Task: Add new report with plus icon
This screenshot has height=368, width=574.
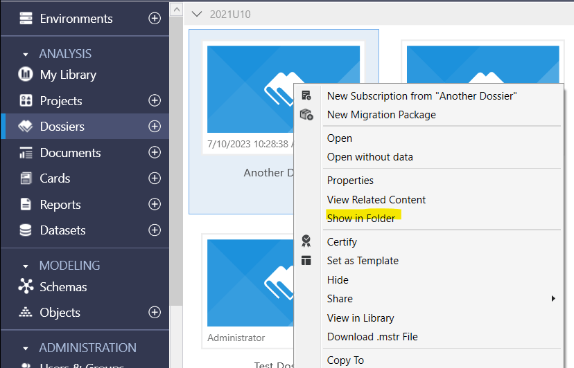Action: click(x=155, y=205)
